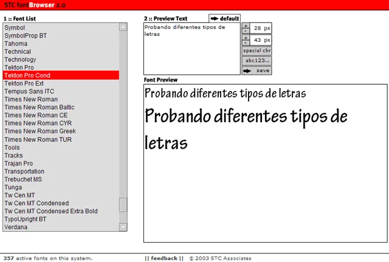Open the feedback link
The width and height of the screenshot is (389, 262).
tap(164, 258)
